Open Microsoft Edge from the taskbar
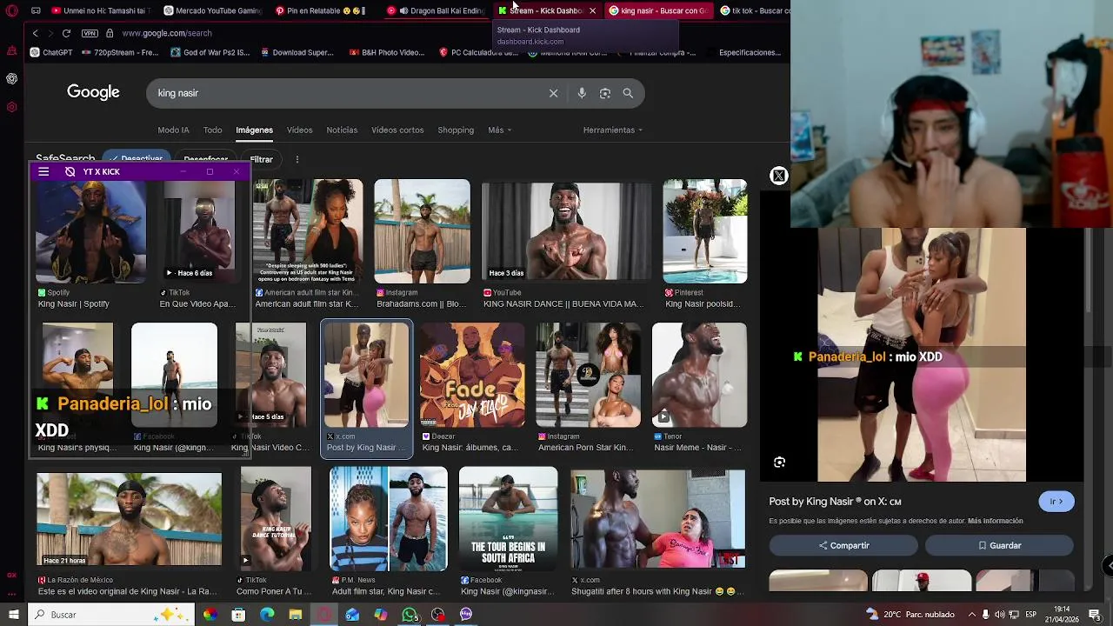 267,615
